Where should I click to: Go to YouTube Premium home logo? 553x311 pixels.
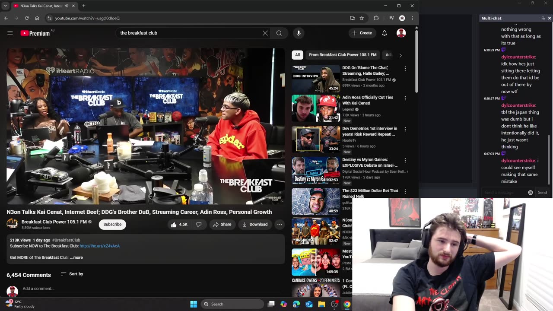point(35,33)
